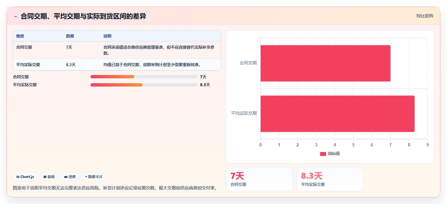Click the 平均实际交期 progress bar
The height and width of the screenshot is (204, 447).
[144, 85]
